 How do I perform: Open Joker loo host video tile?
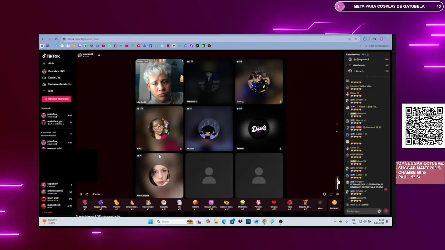[159, 82]
